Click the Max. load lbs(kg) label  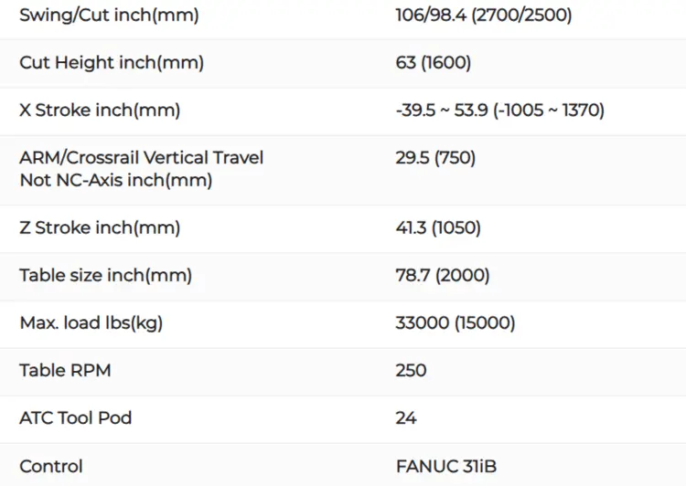coord(91,323)
